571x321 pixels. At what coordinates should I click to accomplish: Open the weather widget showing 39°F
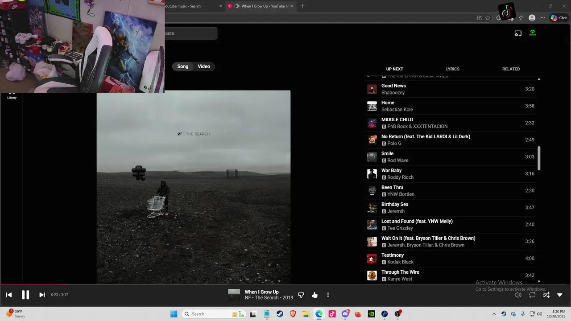pos(16,314)
